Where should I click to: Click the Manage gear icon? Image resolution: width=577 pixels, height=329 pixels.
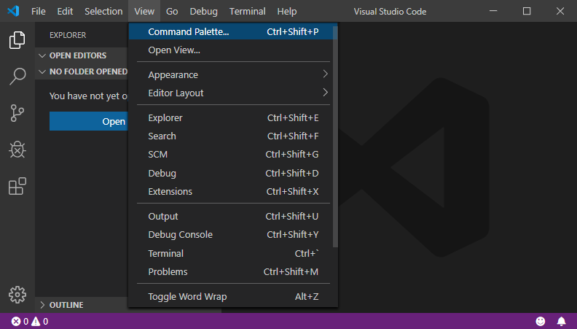click(x=17, y=294)
